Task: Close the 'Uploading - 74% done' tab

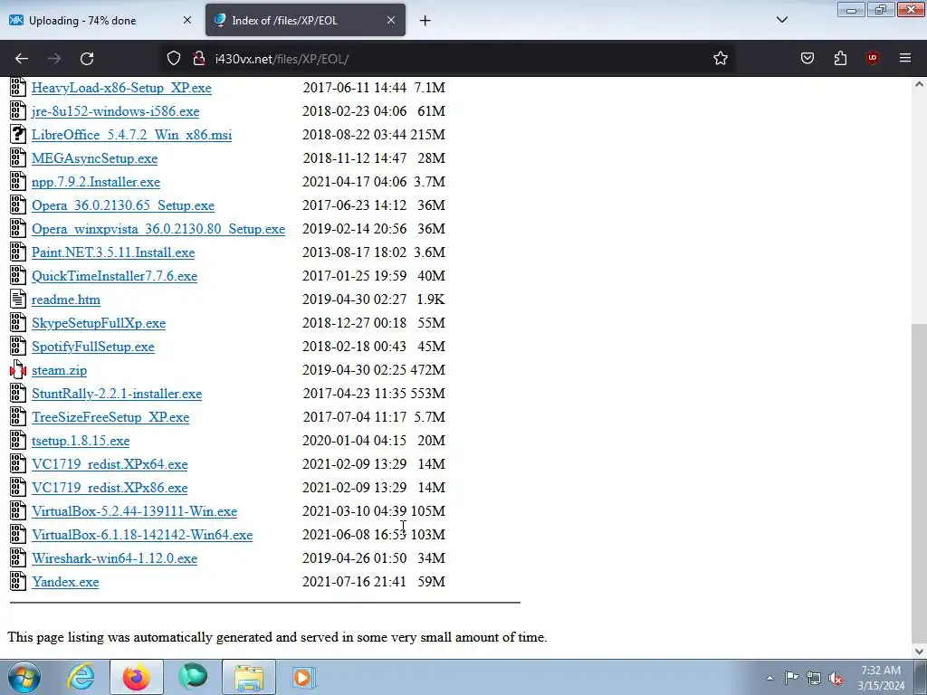Action: [x=186, y=20]
